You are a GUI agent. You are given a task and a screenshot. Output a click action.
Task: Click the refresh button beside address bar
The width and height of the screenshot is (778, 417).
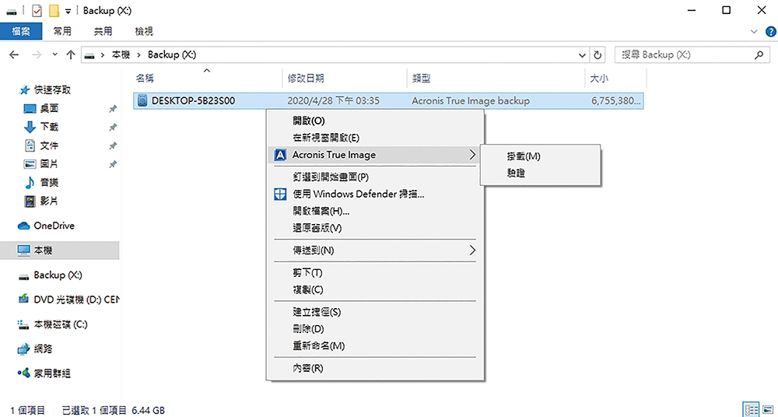pos(598,55)
